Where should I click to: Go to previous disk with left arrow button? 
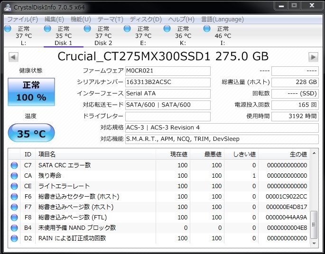[13, 57]
